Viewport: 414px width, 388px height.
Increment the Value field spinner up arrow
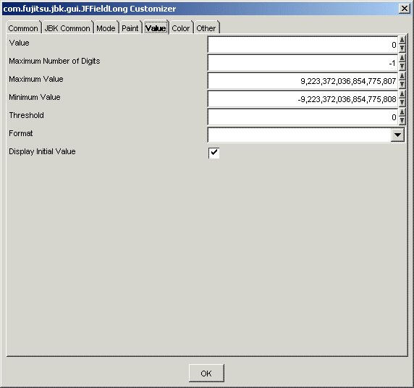tap(402, 40)
